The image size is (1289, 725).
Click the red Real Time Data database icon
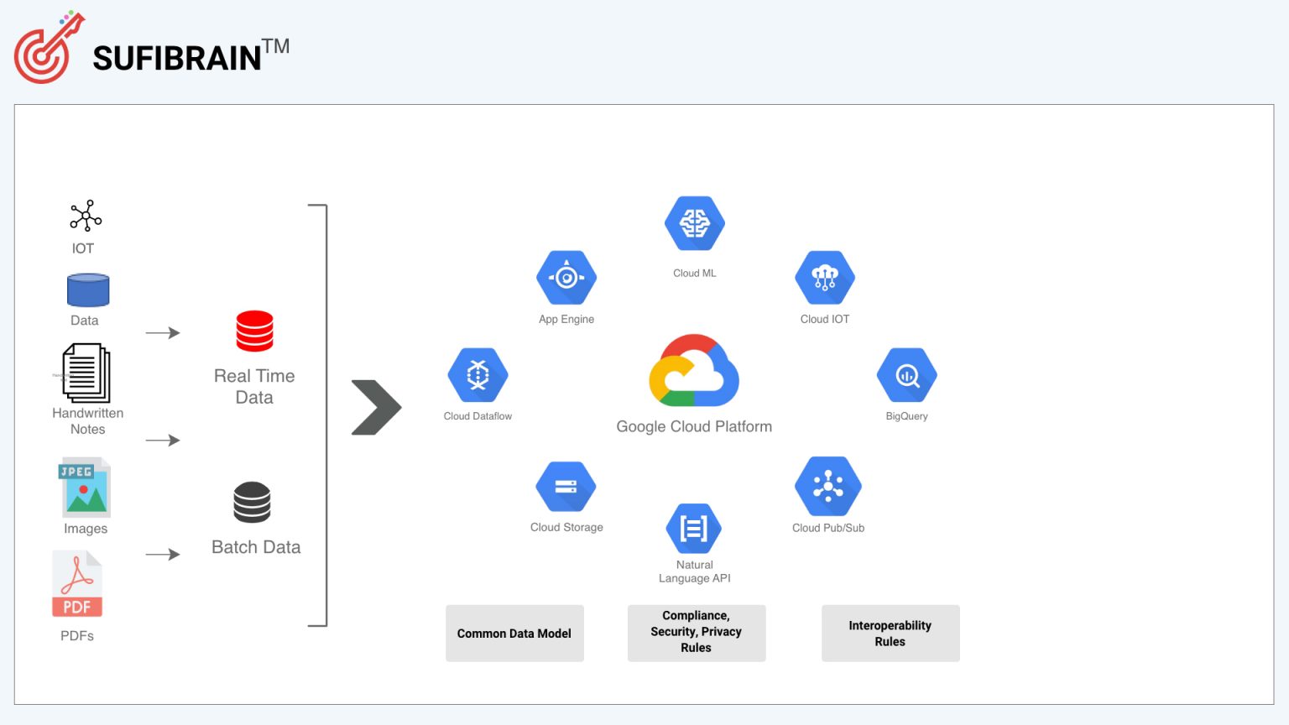255,331
